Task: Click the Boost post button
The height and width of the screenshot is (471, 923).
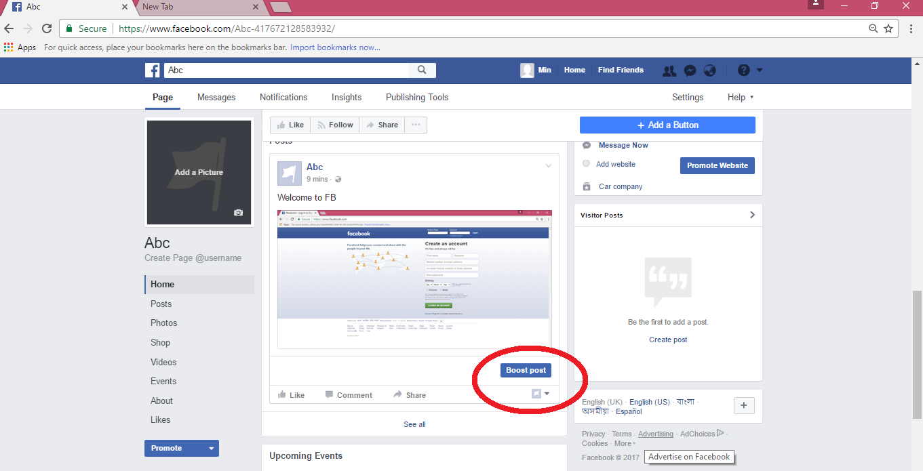Action: click(x=526, y=371)
